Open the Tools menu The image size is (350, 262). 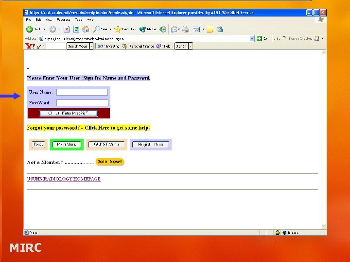pyautogui.click(x=79, y=19)
